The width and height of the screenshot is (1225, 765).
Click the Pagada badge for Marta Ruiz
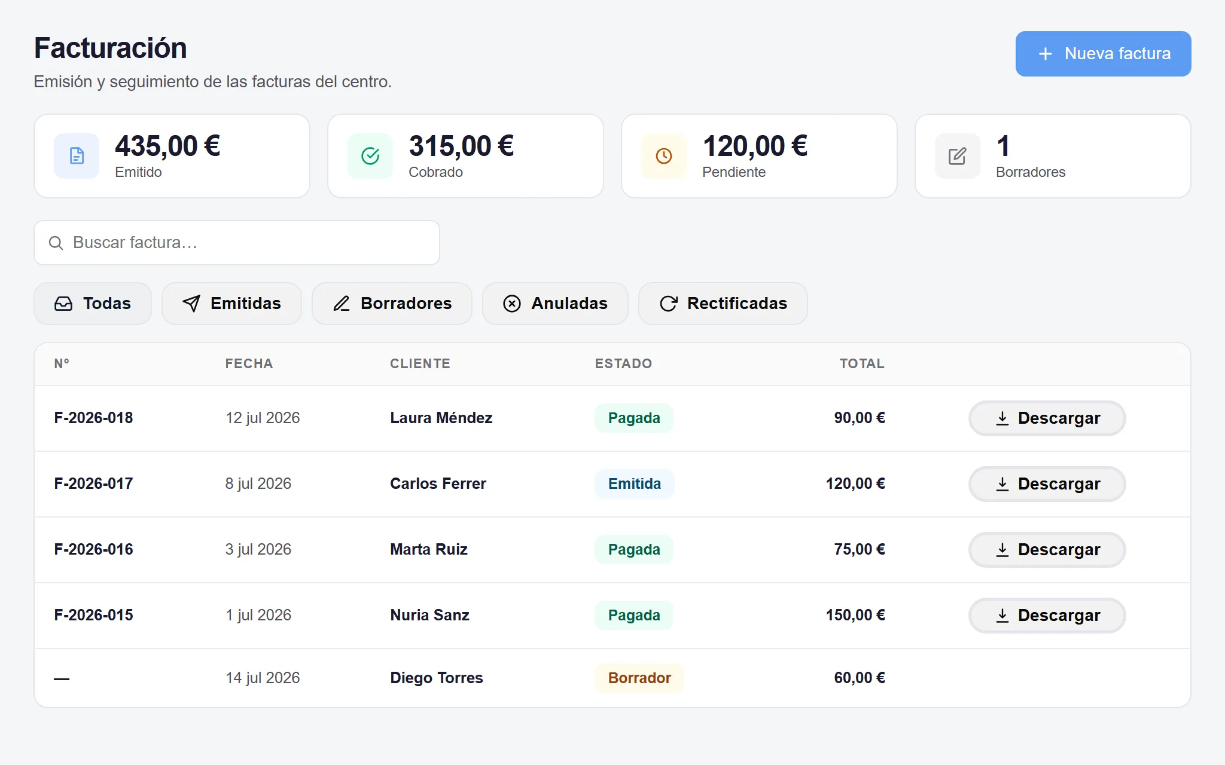coord(634,549)
